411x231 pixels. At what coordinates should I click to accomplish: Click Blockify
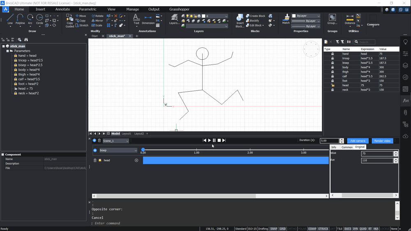point(252,21)
